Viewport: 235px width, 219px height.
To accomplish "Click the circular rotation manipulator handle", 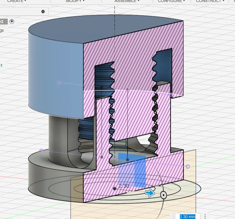I will pyautogui.click(x=163, y=195).
